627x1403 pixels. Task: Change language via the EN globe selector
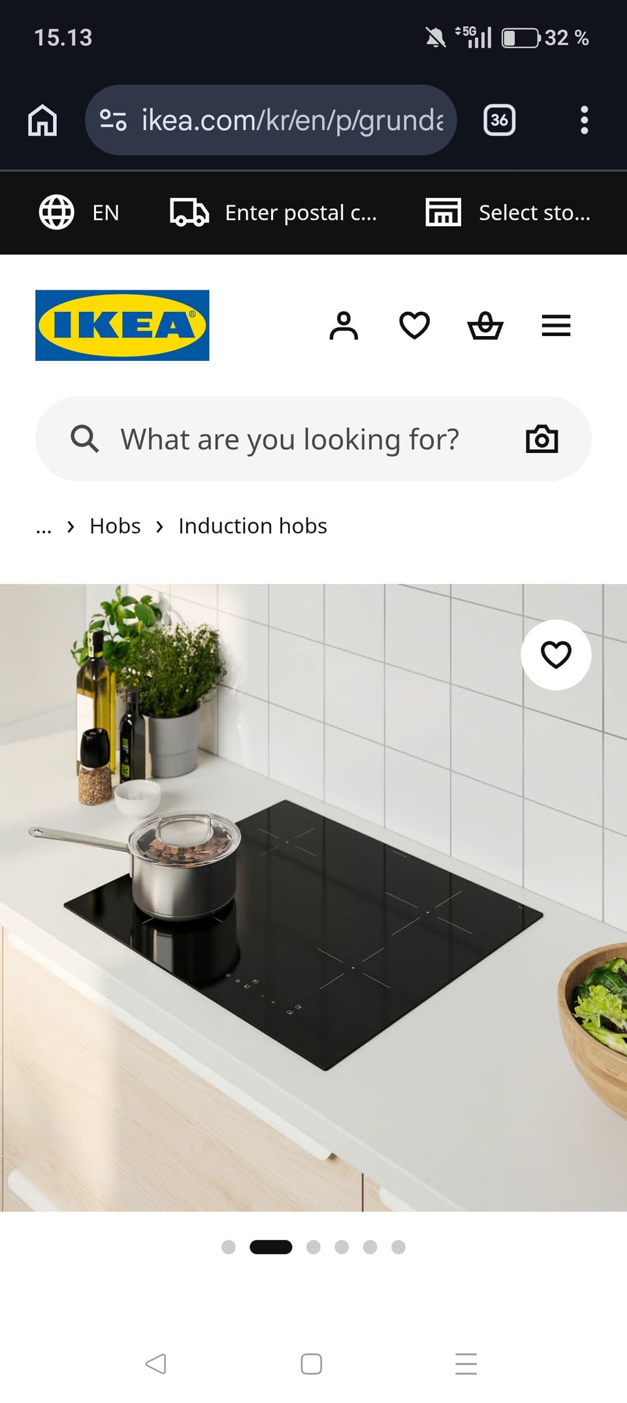(x=79, y=212)
